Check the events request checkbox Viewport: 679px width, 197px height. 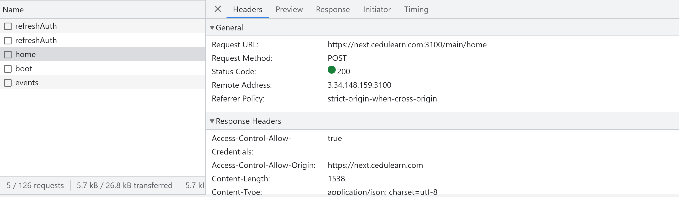pyautogui.click(x=8, y=83)
